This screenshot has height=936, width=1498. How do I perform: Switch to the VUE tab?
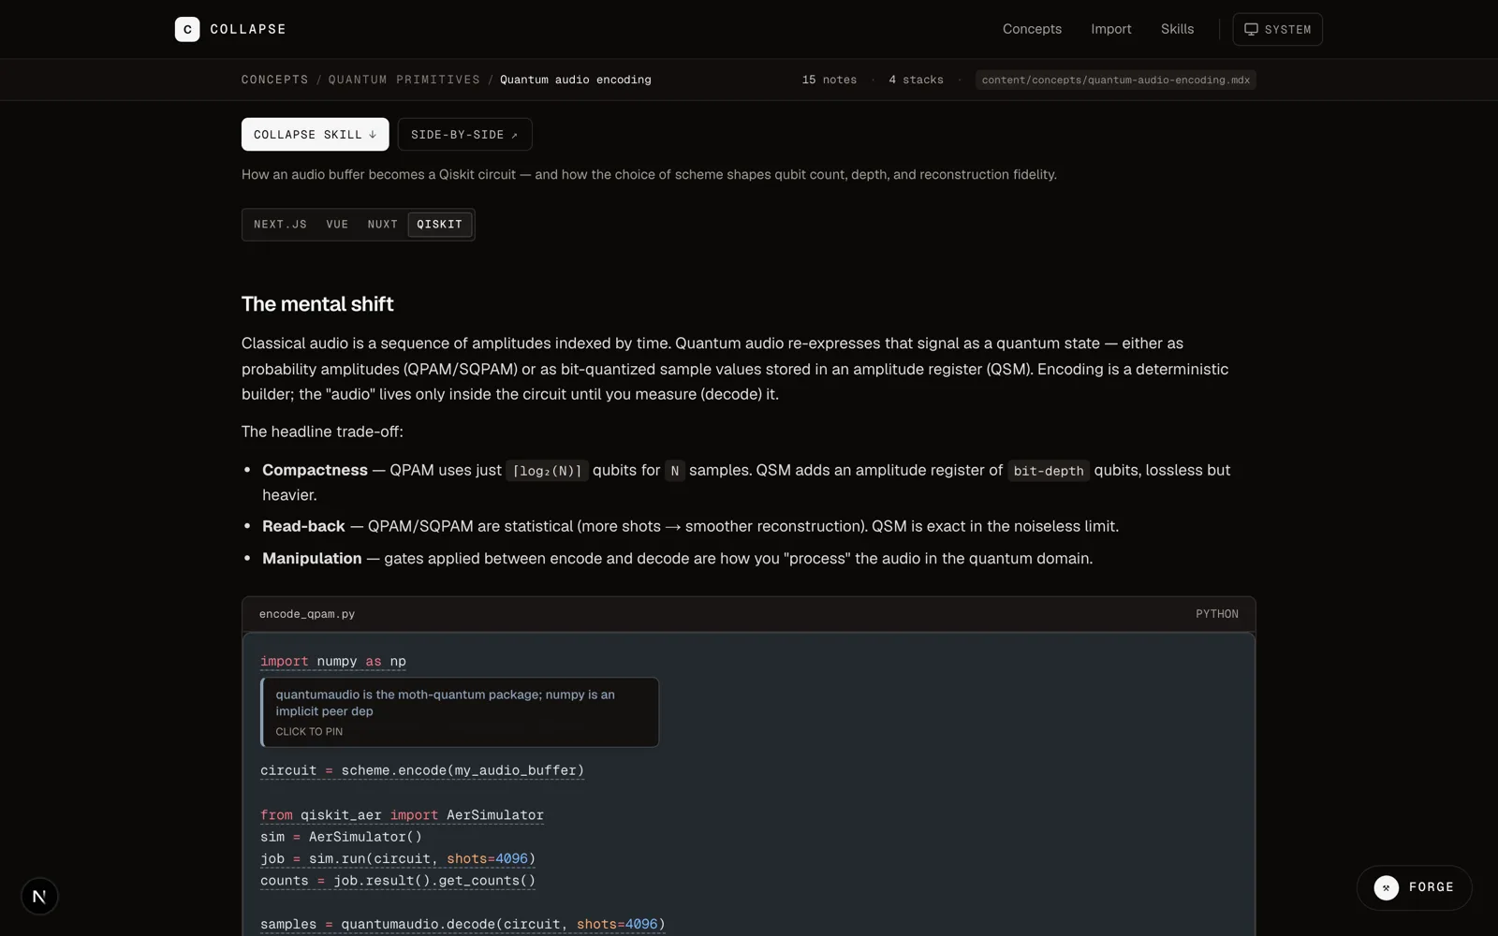[337, 225]
